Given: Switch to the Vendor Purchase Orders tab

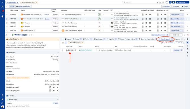Looking at the screenshot, I should point(128,39).
